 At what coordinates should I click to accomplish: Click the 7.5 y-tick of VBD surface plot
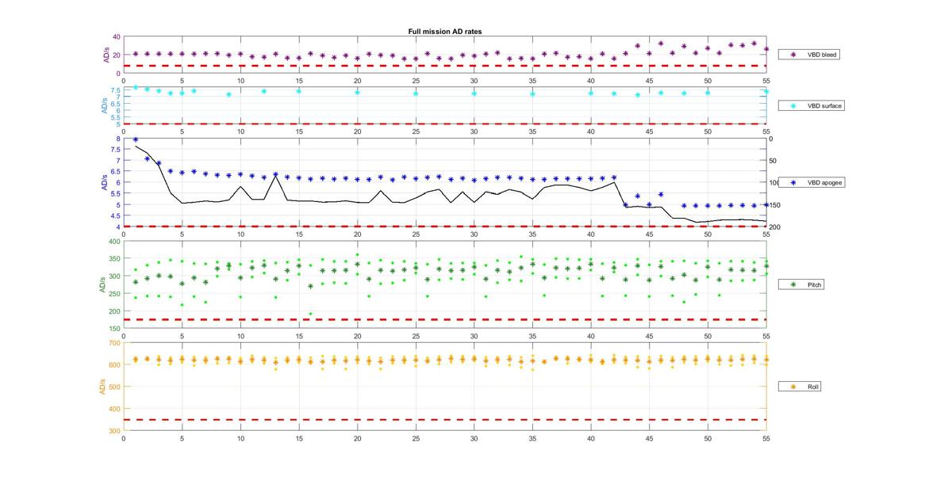click(x=116, y=90)
